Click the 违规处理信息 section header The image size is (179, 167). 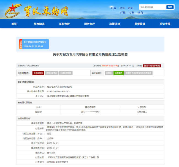[x=24, y=118]
